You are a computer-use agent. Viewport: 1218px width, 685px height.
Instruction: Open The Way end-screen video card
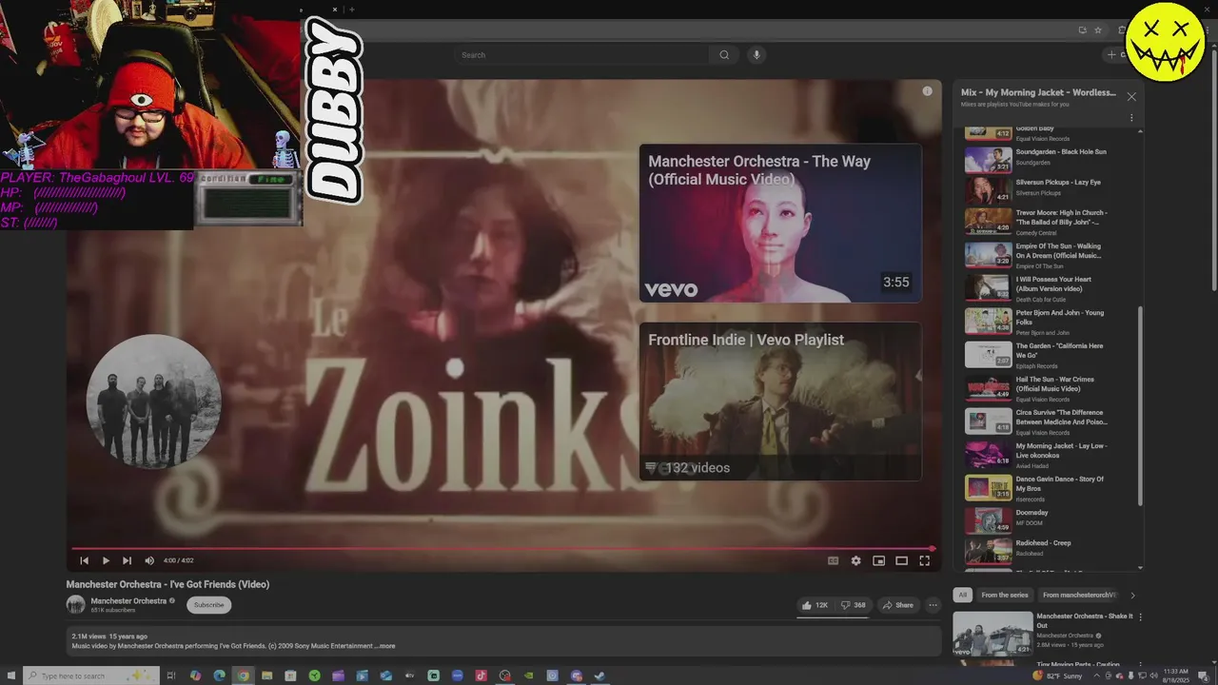780,223
